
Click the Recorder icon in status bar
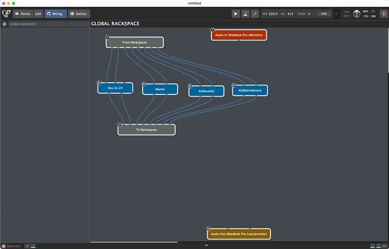coord(3,246)
